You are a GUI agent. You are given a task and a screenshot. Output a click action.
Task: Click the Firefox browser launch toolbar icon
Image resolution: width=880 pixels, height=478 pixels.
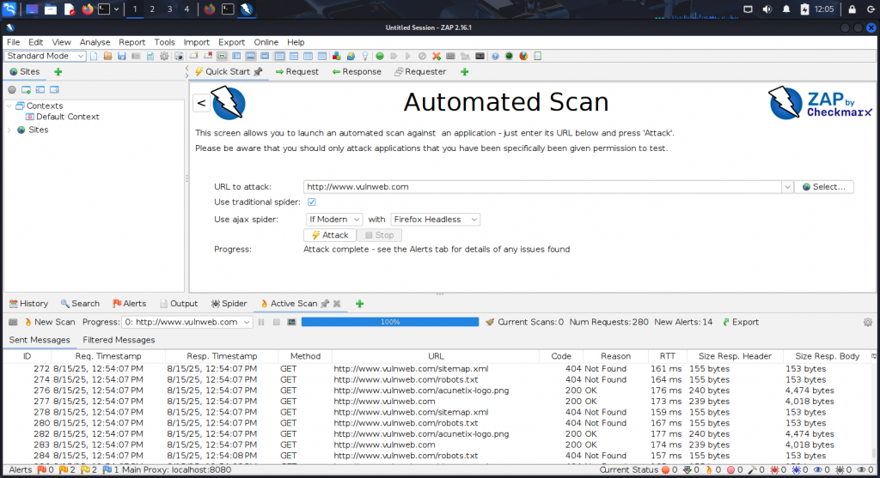pyautogui.click(x=523, y=56)
